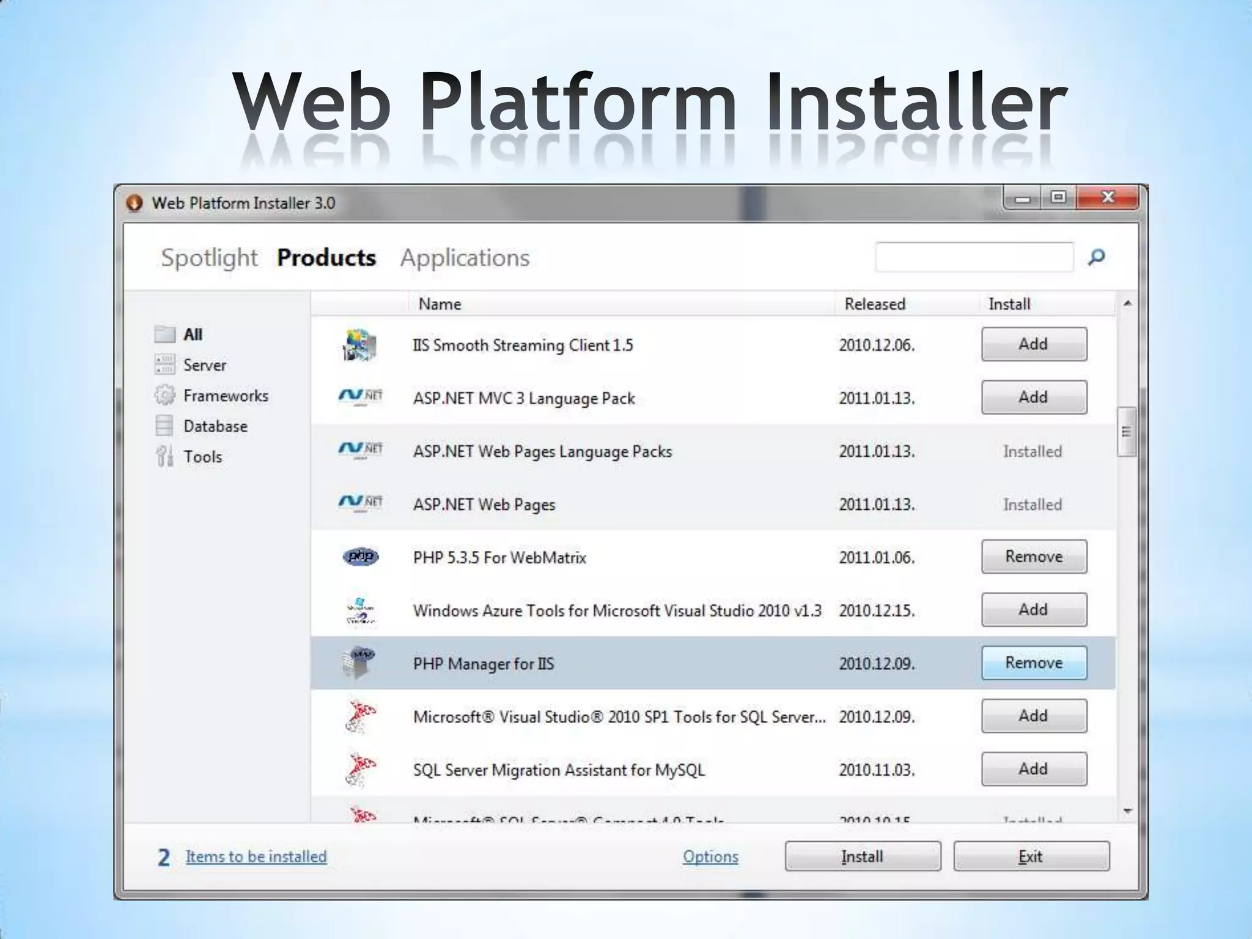Open the Applications tab

[465, 258]
